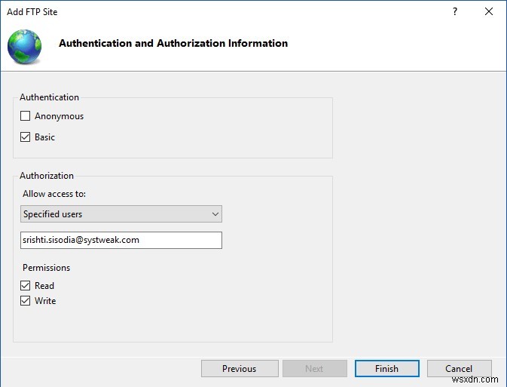Click the Authorization group label
This screenshot has height=387, width=507.
(x=47, y=176)
